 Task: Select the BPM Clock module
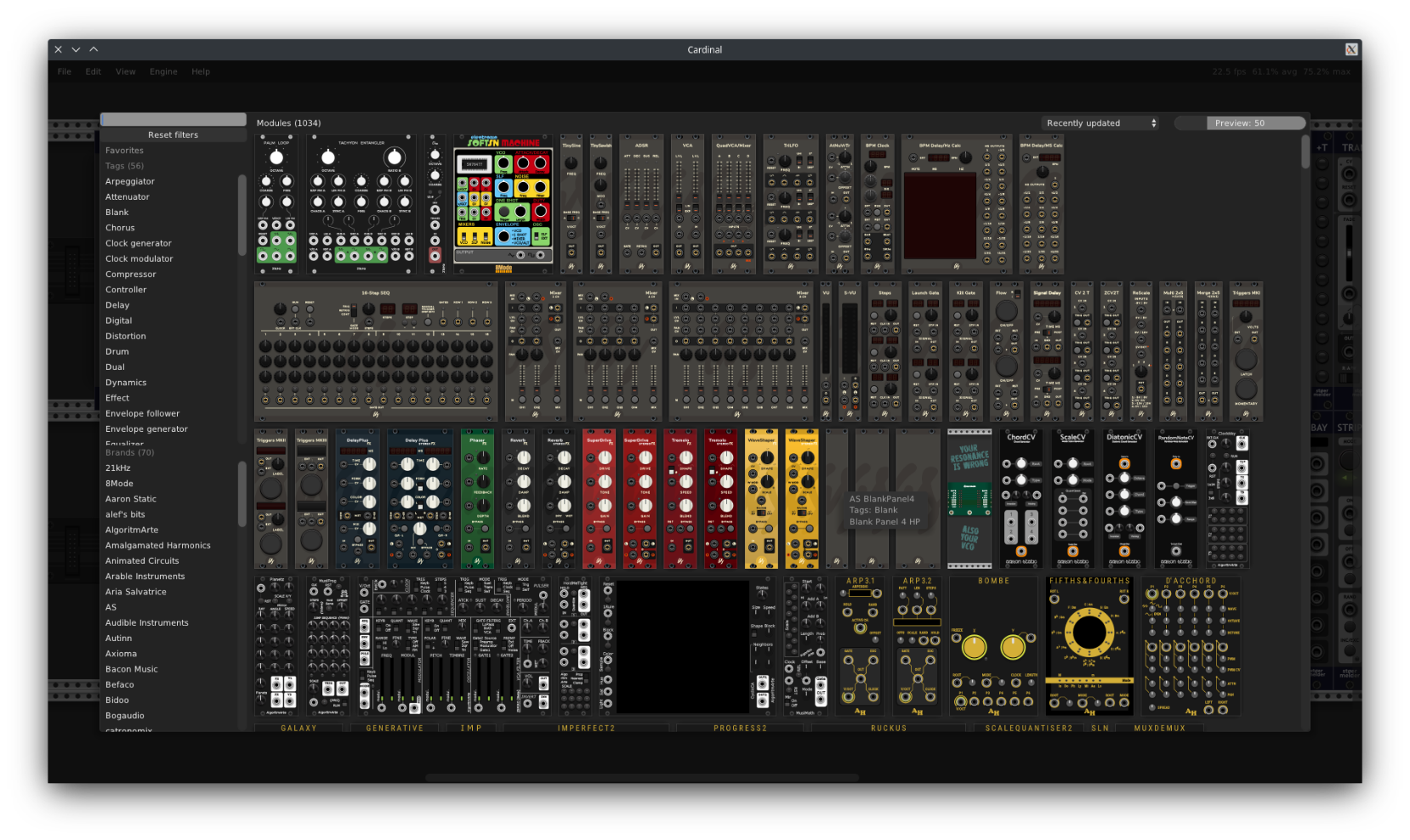click(x=877, y=204)
